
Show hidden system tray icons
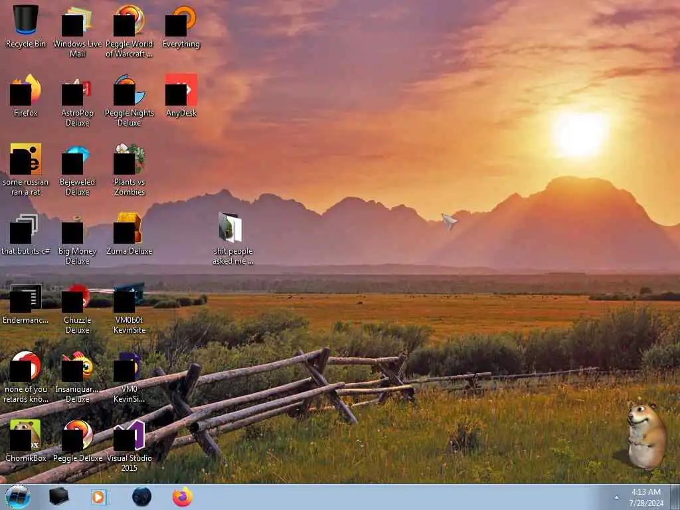point(616,497)
